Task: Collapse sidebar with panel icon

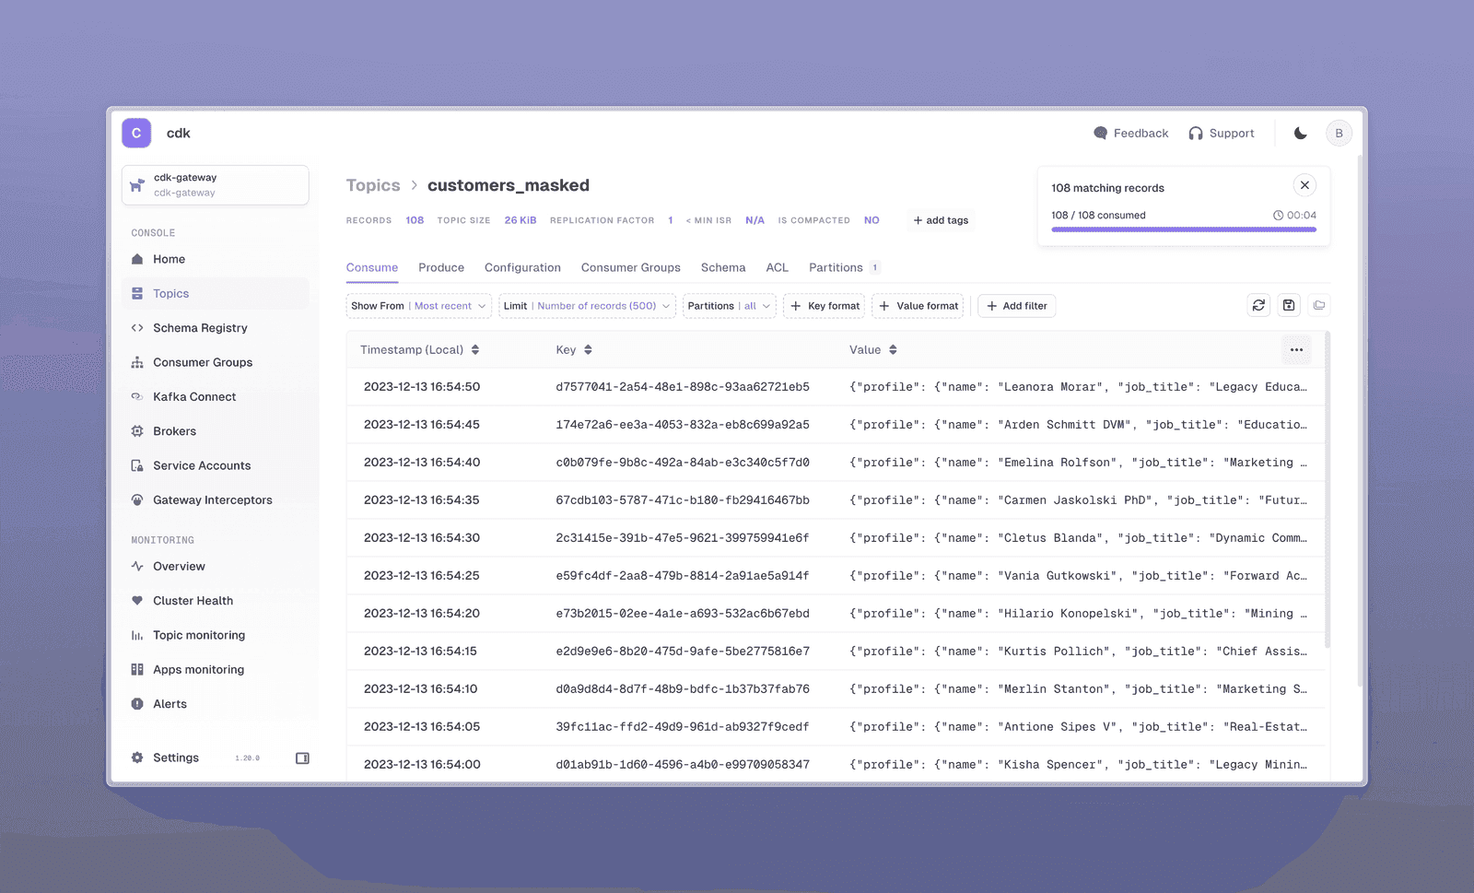Action: click(x=302, y=758)
